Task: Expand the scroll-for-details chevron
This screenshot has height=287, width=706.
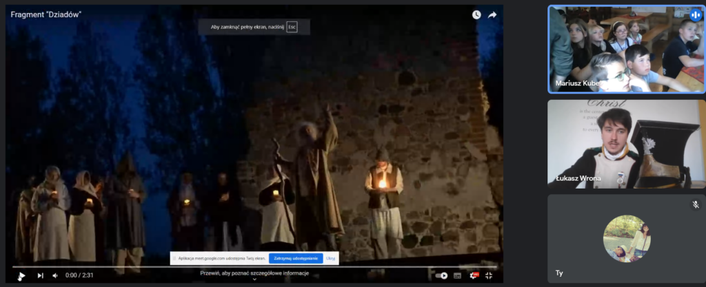Action: click(254, 280)
